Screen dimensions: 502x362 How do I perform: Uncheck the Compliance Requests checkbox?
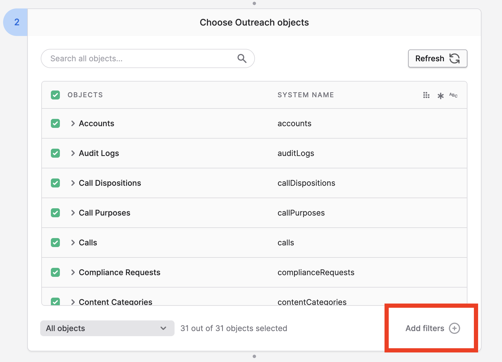click(55, 272)
